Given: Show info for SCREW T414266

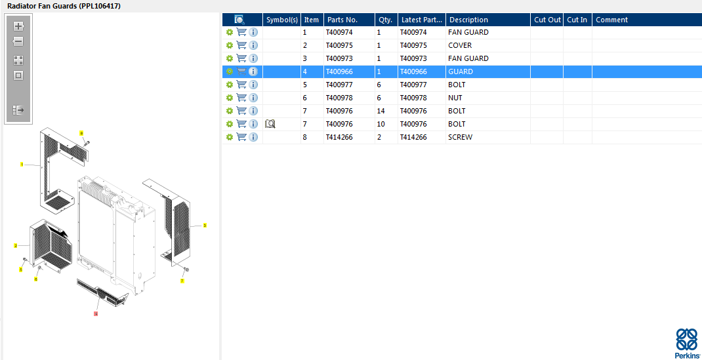Looking at the screenshot, I should click(253, 137).
